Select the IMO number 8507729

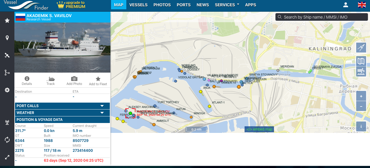[x=80, y=140]
